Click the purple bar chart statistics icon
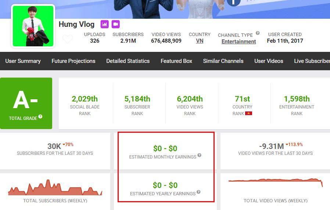Screen dimensions: 330x210 tap(104, 24)
